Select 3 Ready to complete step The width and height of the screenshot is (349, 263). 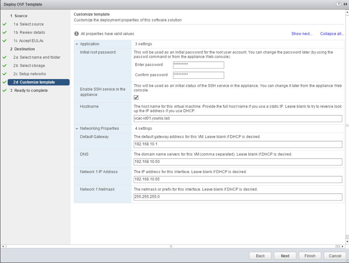(31, 91)
